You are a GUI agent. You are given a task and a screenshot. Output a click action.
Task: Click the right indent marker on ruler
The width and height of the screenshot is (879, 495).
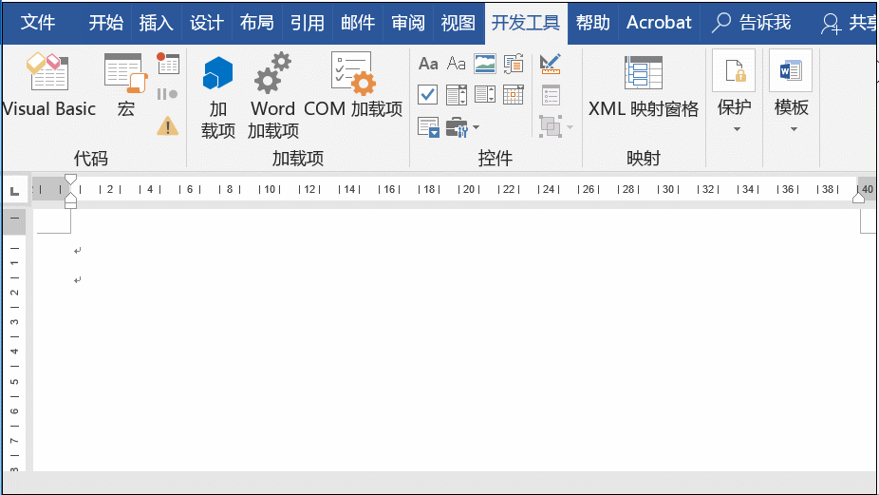(858, 197)
